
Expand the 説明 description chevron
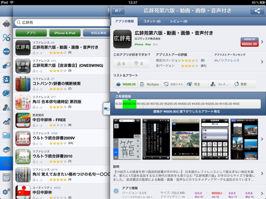(262, 174)
